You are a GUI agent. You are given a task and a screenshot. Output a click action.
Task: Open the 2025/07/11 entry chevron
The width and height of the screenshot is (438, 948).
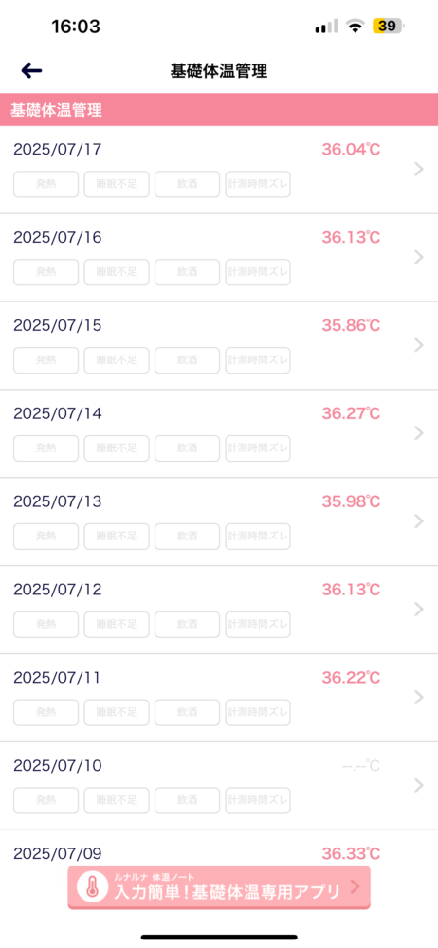pyautogui.click(x=419, y=697)
